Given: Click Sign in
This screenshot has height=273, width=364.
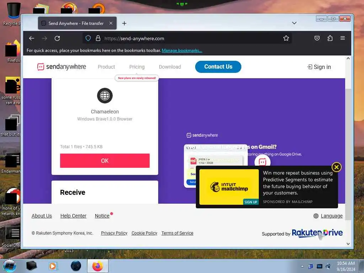Looking at the screenshot, I should point(319,67).
